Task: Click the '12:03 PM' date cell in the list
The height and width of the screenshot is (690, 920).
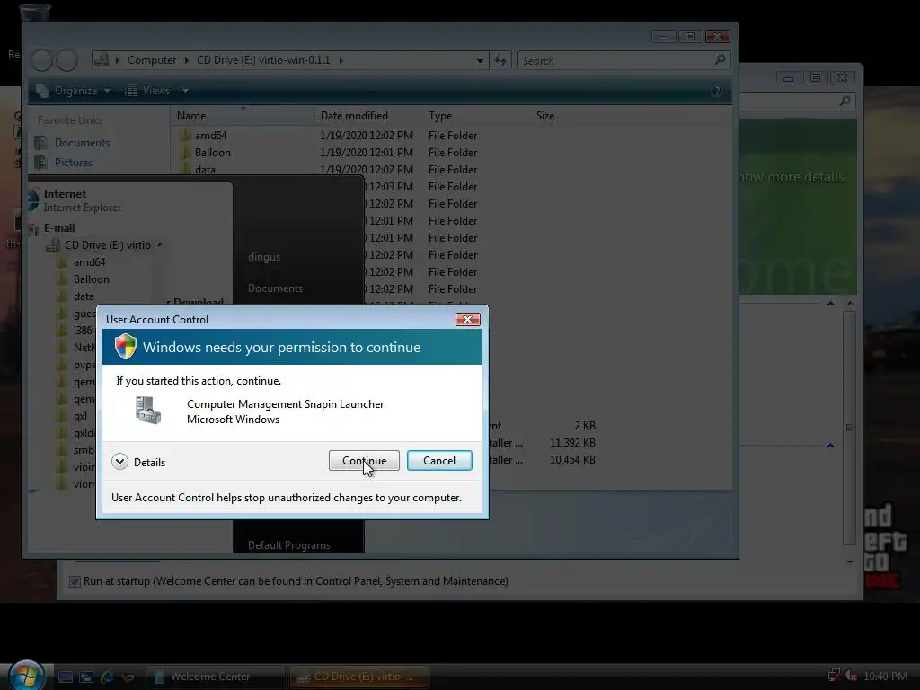Action: (x=391, y=187)
